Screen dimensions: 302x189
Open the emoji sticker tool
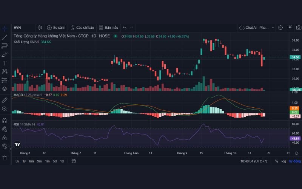point(5,88)
